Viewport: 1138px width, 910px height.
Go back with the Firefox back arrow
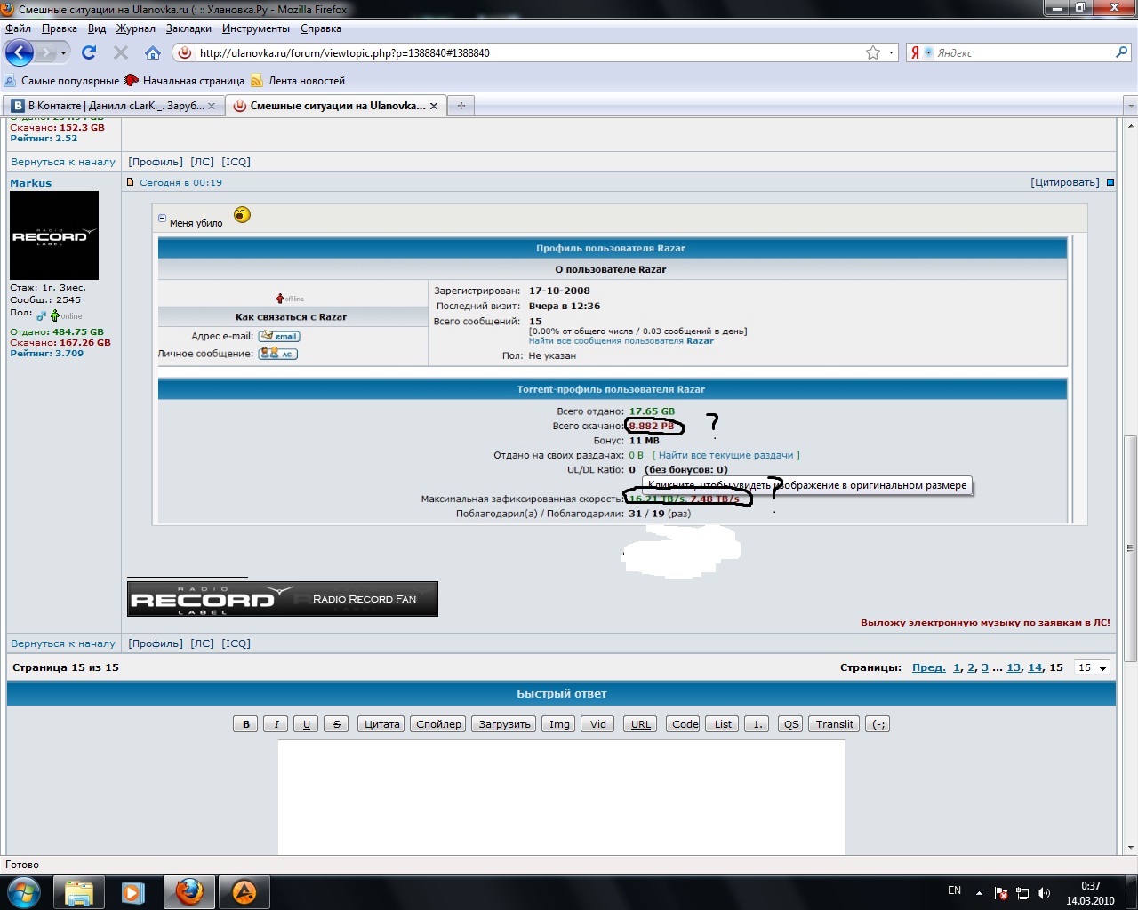20,52
